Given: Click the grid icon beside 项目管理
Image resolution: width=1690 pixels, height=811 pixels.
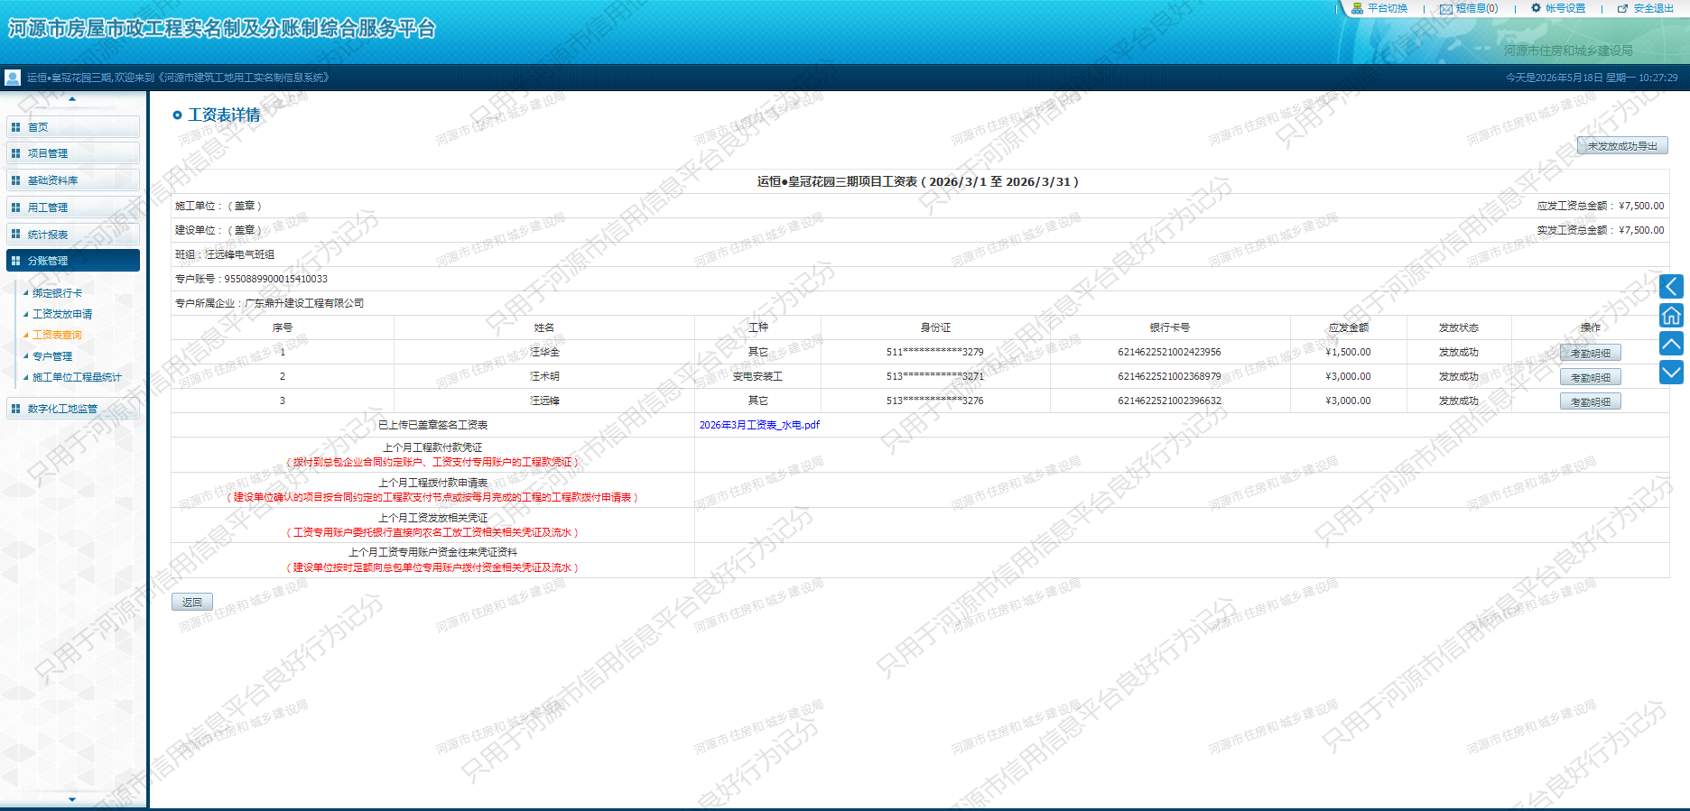Looking at the screenshot, I should click(15, 153).
